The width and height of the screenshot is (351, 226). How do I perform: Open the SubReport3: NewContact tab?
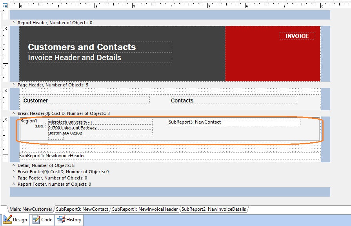point(82,209)
